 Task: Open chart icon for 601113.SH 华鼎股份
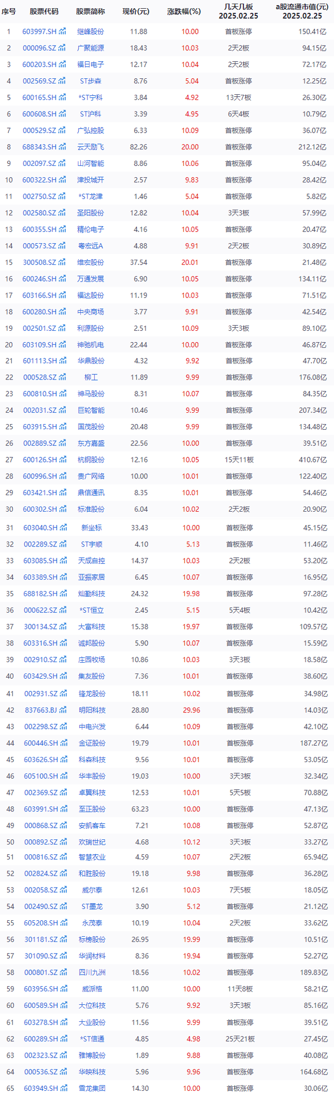point(63,361)
